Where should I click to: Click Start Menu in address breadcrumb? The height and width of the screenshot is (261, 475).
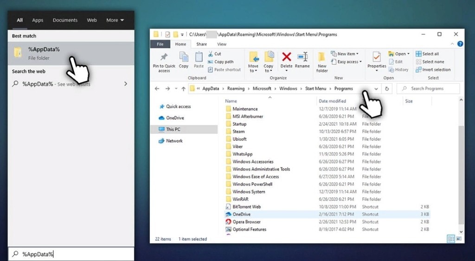click(x=315, y=88)
